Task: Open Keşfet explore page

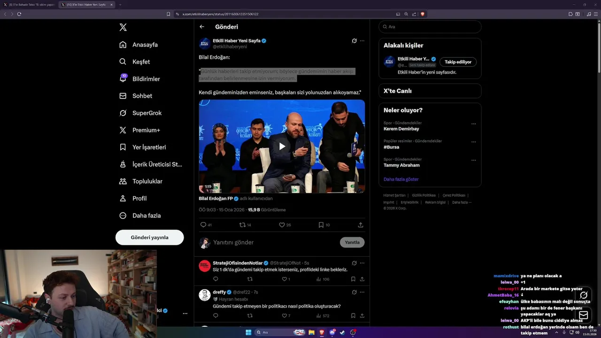Action: tap(135, 61)
